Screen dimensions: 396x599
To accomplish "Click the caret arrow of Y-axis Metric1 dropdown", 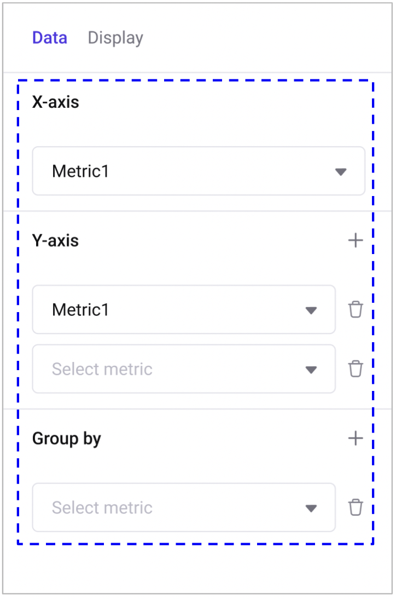I will pyautogui.click(x=311, y=310).
